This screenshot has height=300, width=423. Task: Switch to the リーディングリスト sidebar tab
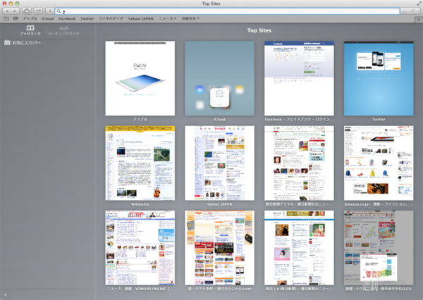[64, 30]
